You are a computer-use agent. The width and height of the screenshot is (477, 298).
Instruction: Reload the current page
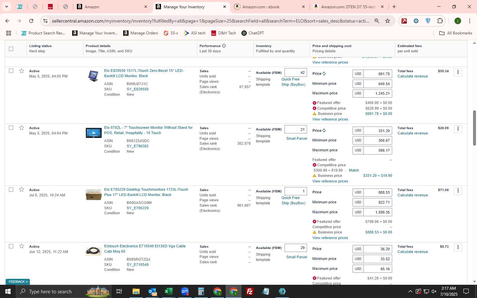click(31, 21)
